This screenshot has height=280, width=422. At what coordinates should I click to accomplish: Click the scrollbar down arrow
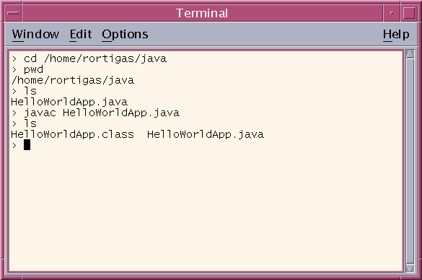point(410,268)
